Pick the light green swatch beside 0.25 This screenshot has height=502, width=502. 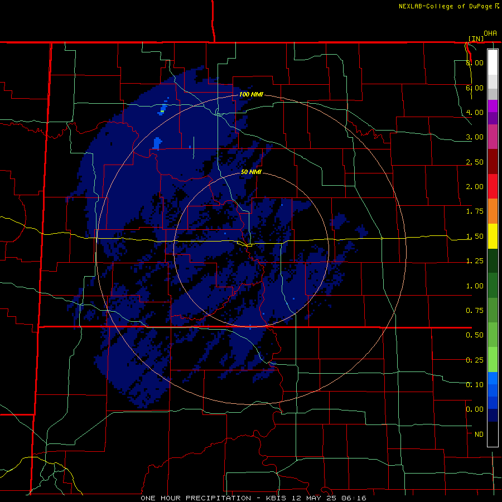493,360
